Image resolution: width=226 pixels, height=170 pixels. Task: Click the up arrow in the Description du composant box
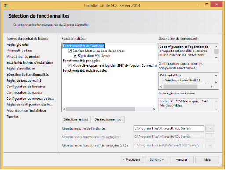click(x=216, y=47)
